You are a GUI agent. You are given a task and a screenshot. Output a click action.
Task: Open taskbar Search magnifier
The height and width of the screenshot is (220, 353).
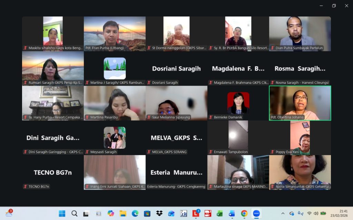click(74, 213)
